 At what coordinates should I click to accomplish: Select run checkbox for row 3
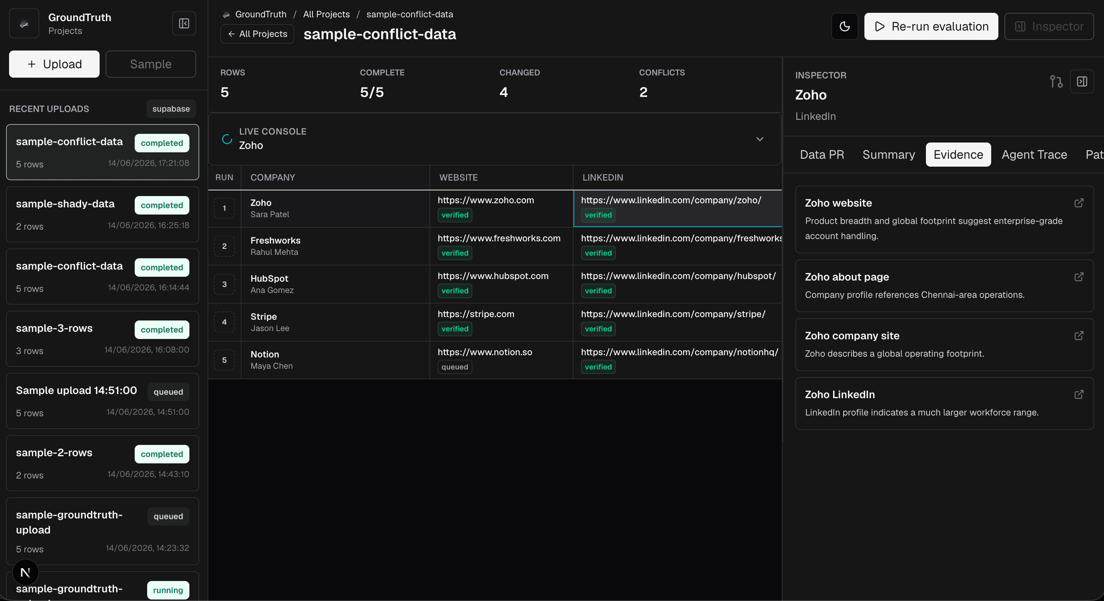point(224,284)
